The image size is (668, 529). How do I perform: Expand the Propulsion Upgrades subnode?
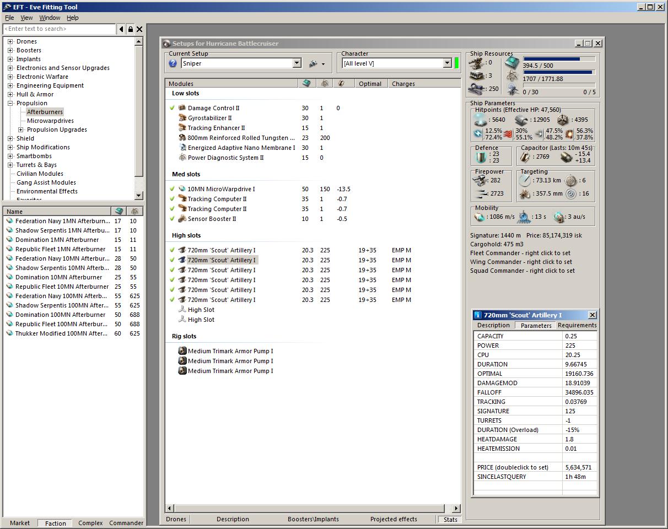(x=21, y=129)
